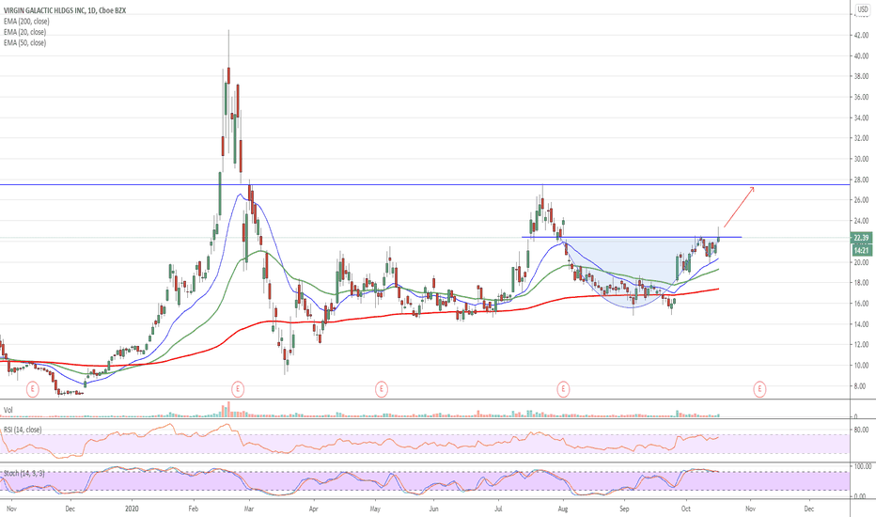Viewport: 876px width, 517px height.
Task: Click the 36.00 price axis label
Action: point(861,97)
